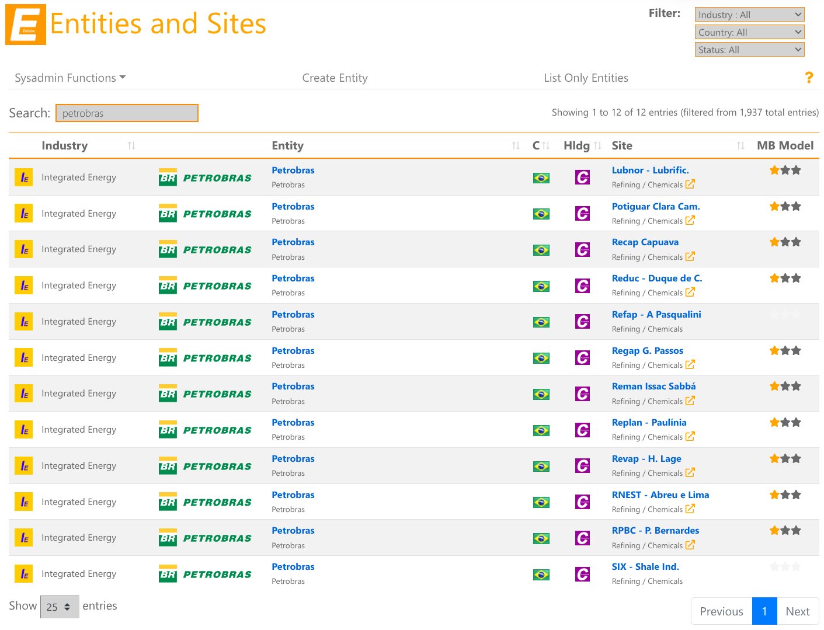Click the orange Entities logo icon

(x=26, y=25)
